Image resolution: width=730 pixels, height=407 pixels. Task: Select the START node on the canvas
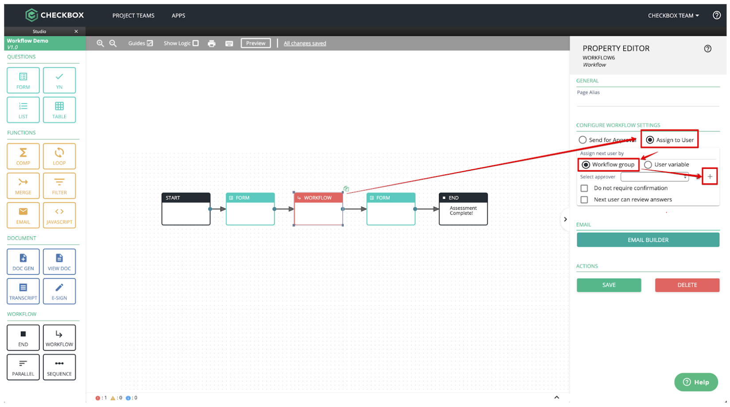pyautogui.click(x=186, y=209)
